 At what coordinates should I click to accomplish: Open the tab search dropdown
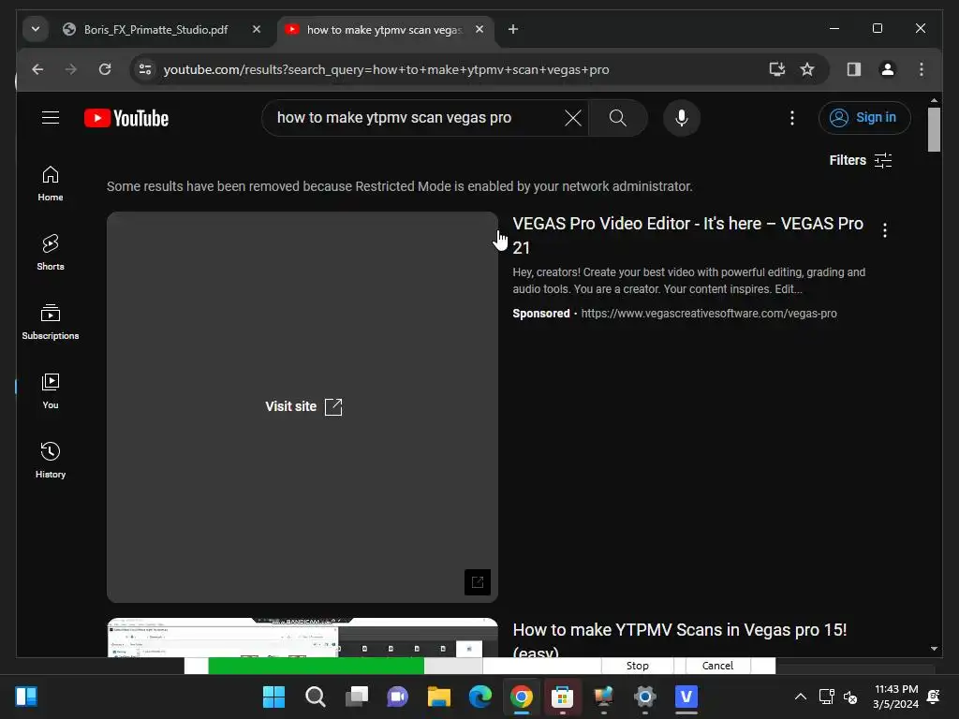tap(36, 29)
